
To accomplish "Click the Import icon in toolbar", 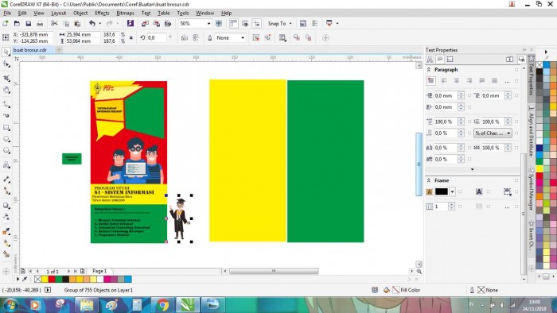I will [145, 23].
